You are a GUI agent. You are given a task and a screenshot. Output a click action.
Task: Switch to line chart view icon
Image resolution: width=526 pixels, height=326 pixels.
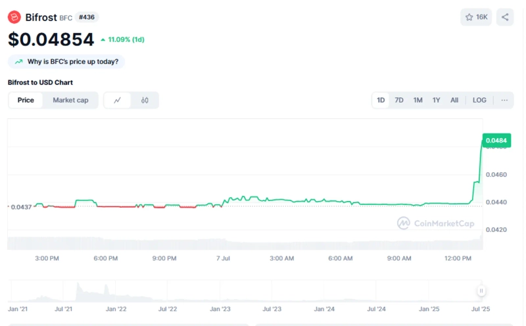pos(118,101)
